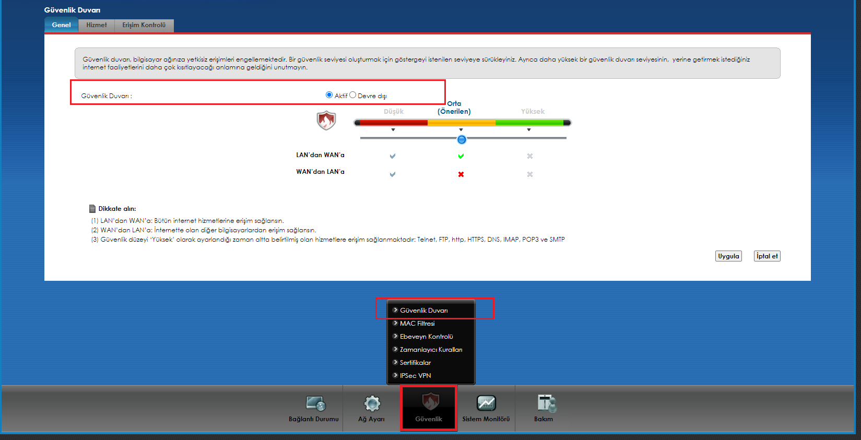861x440 pixels.
Task: Click the Orta level arrow marker
Action: click(461, 130)
